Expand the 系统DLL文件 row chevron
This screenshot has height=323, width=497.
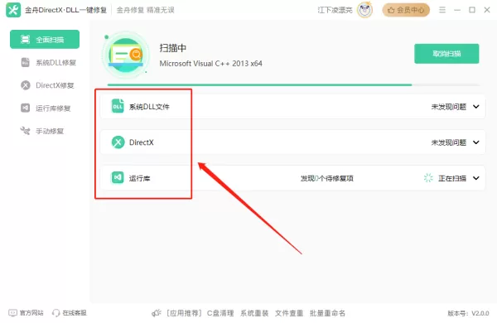476,107
